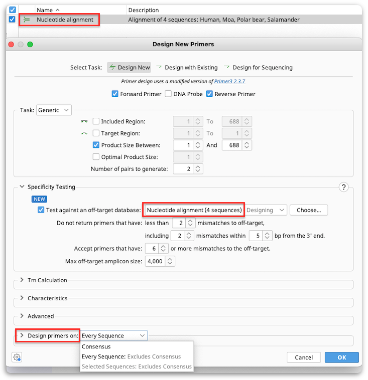368x380 pixels.
Task: Click the Number of pairs stepper arrows
Action: click(x=198, y=169)
